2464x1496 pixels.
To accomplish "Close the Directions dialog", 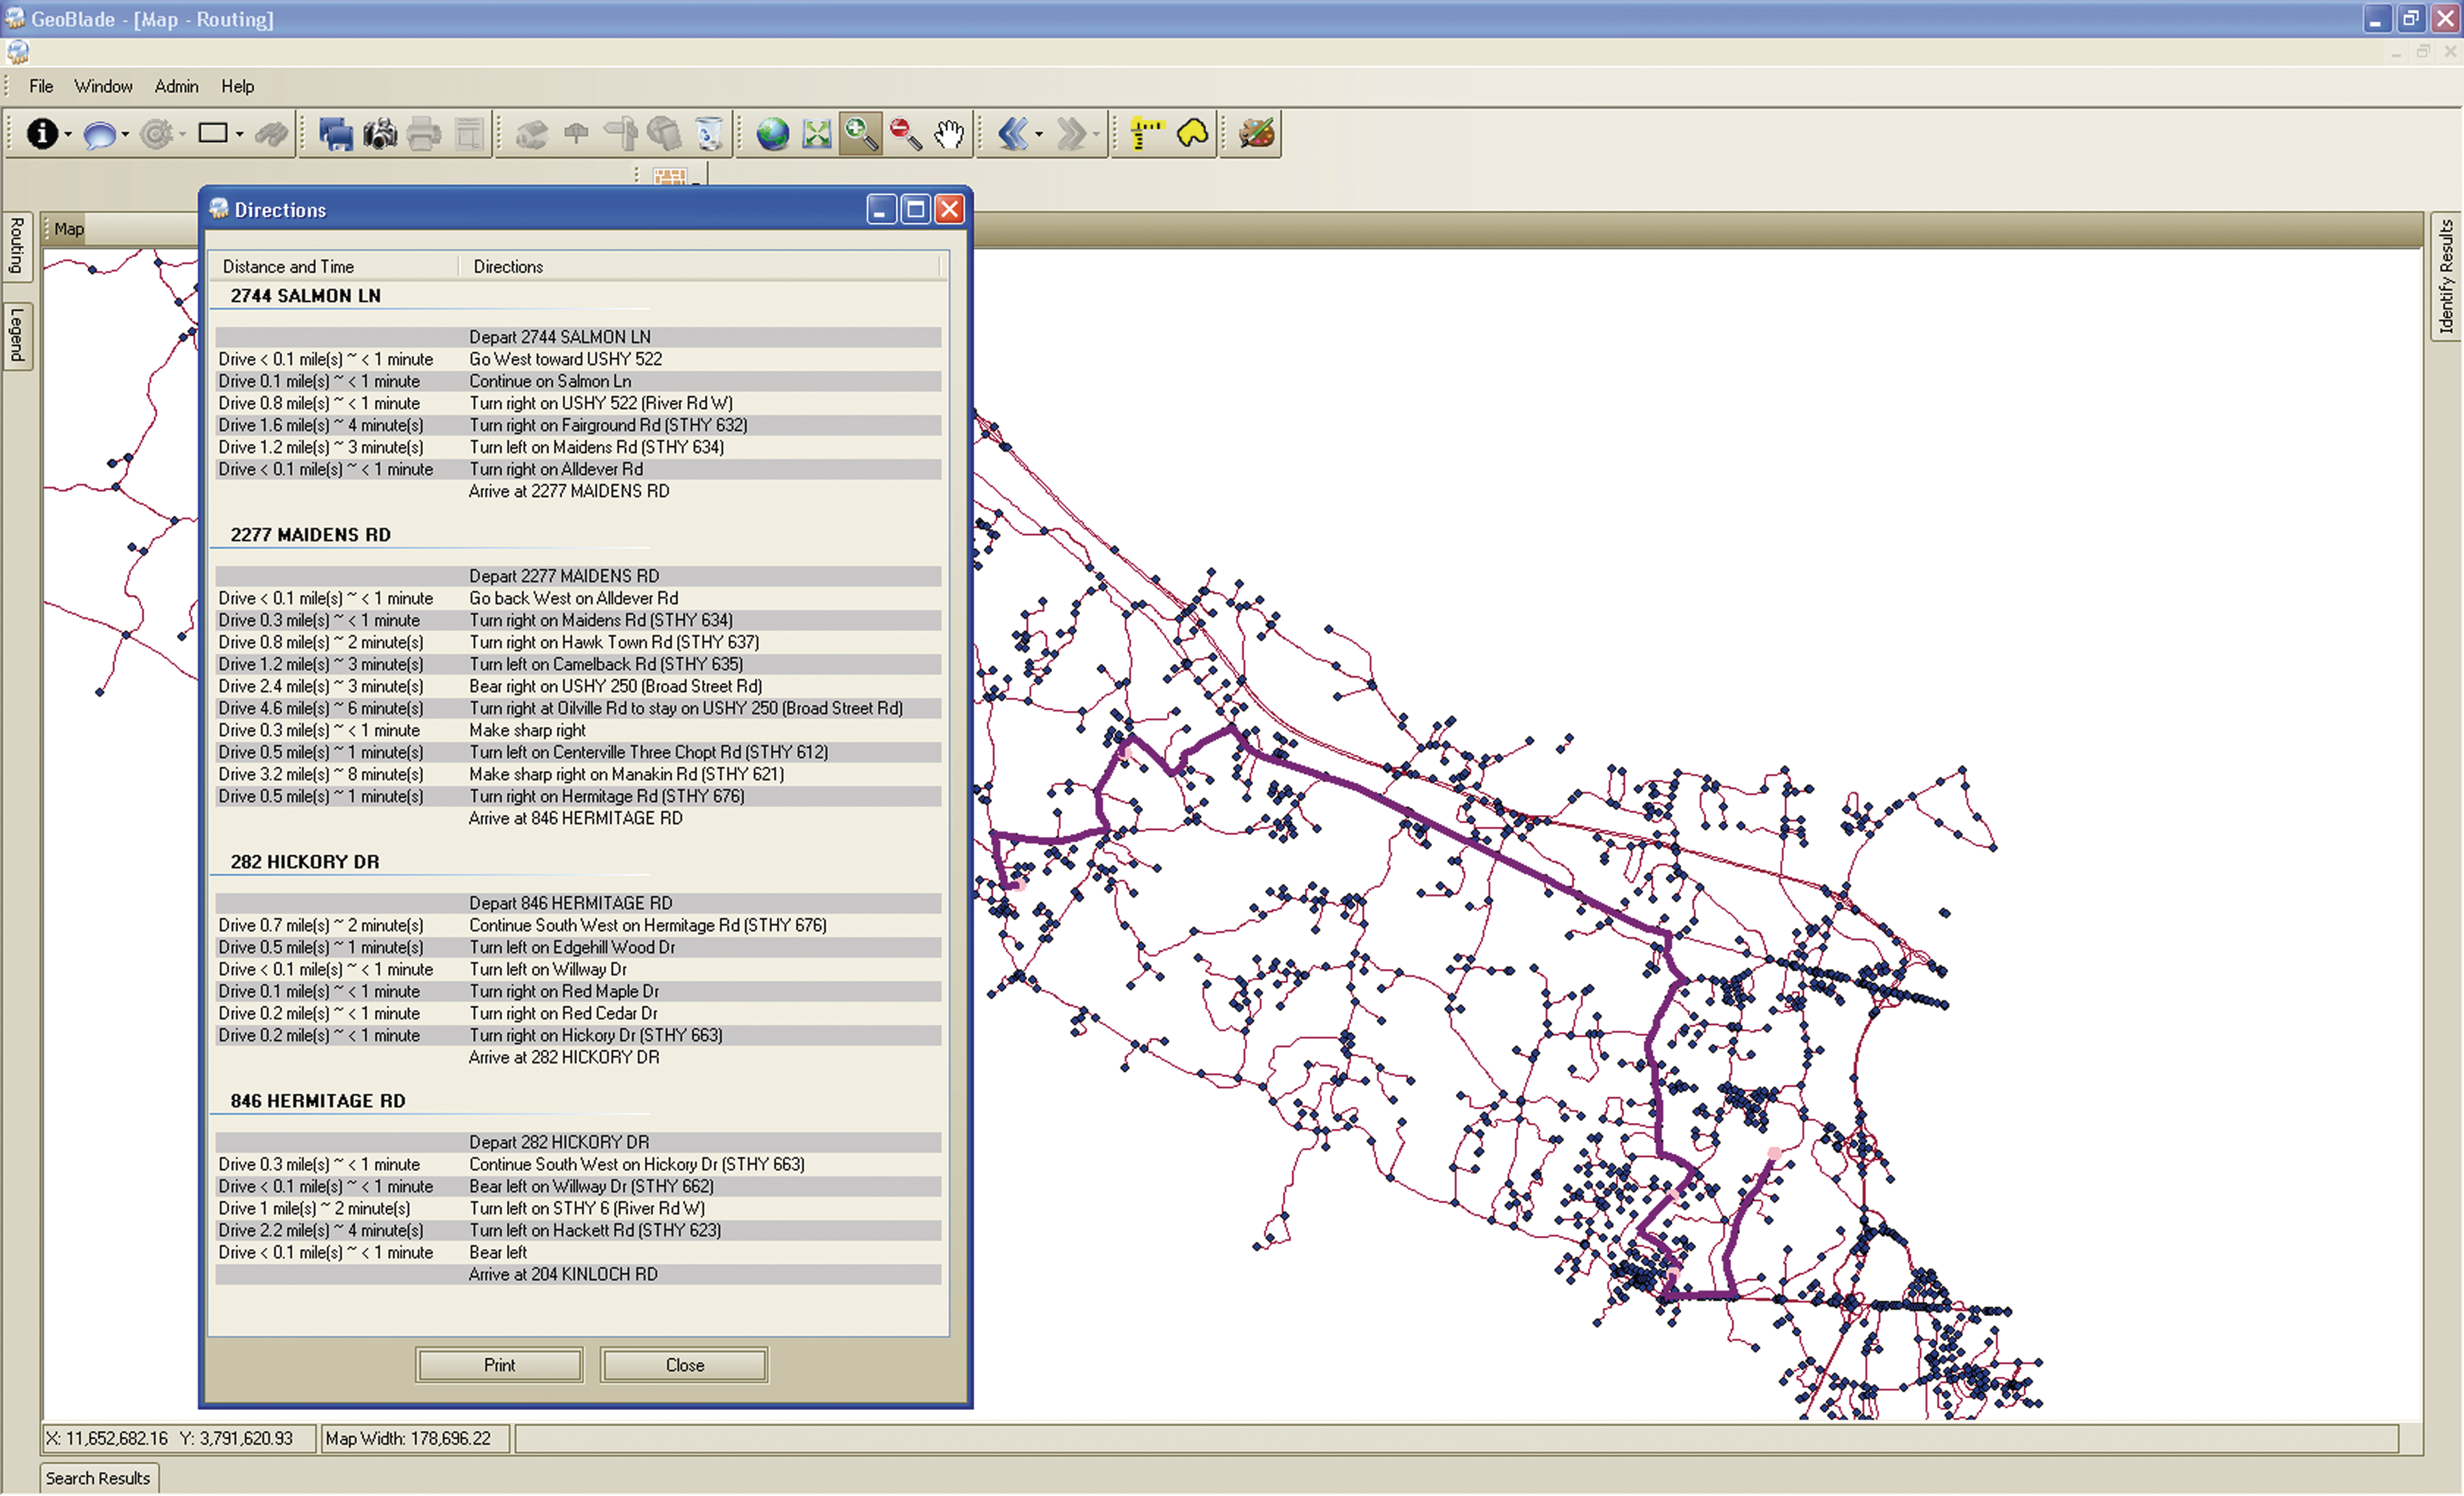I will pos(684,1364).
